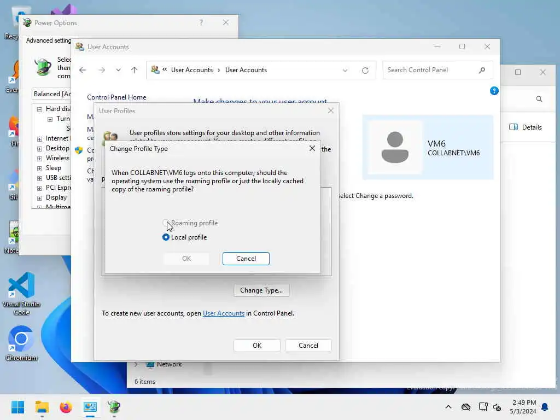
Task: Open Visual Studio Code desktop shortcut
Action: [x=21, y=294]
